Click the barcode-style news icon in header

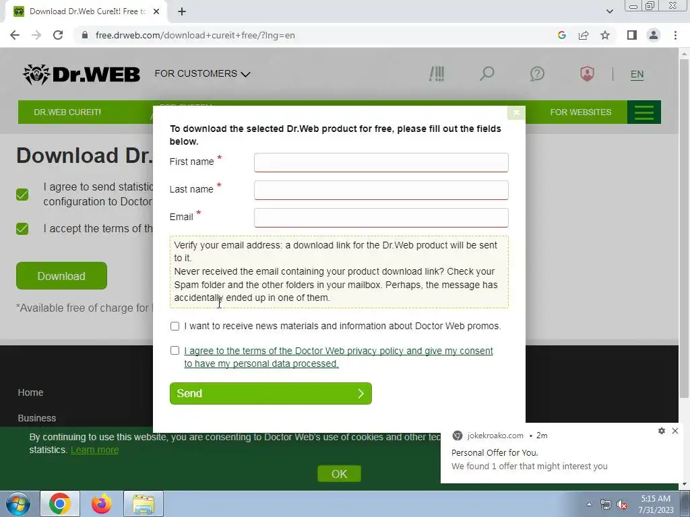pos(437,73)
